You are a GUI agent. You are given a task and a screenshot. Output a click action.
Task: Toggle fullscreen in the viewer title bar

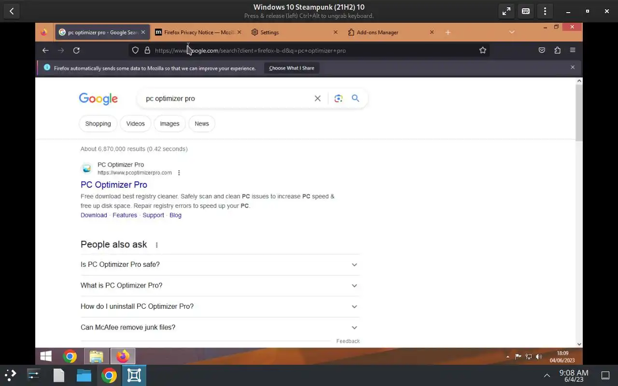click(506, 11)
